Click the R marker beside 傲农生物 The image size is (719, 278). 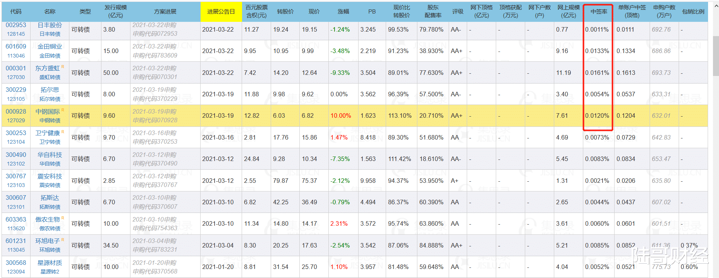(63, 218)
